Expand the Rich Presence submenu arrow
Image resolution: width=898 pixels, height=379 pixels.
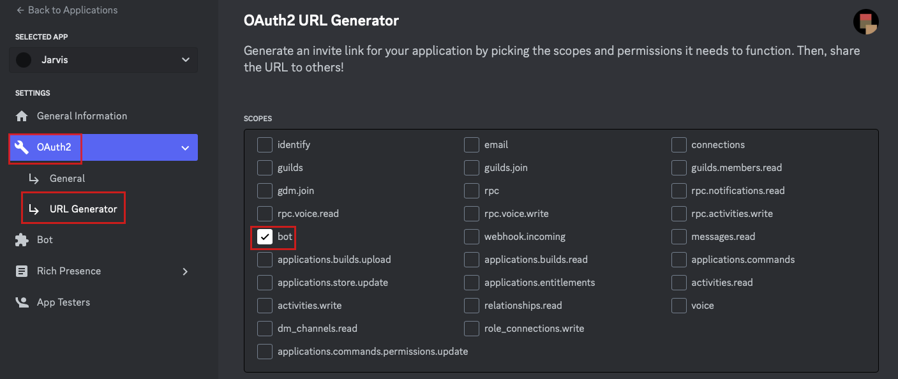click(x=185, y=271)
